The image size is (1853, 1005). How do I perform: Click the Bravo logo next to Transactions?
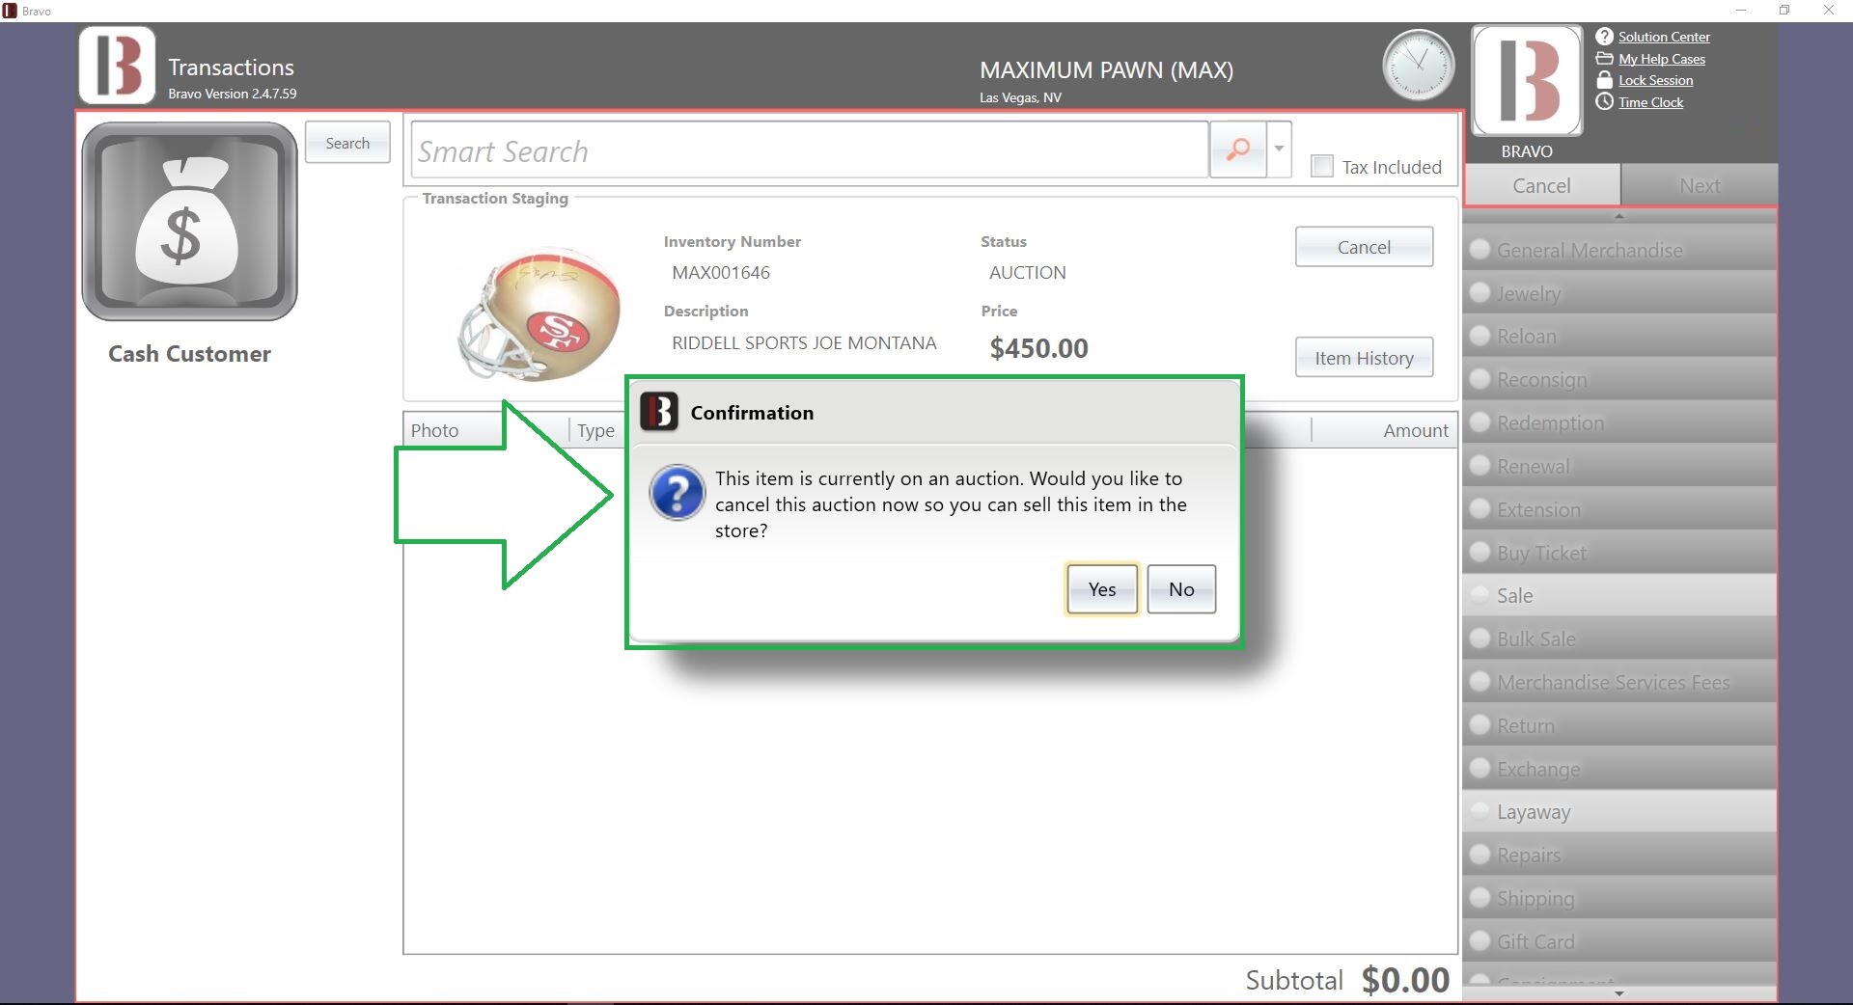click(x=117, y=66)
